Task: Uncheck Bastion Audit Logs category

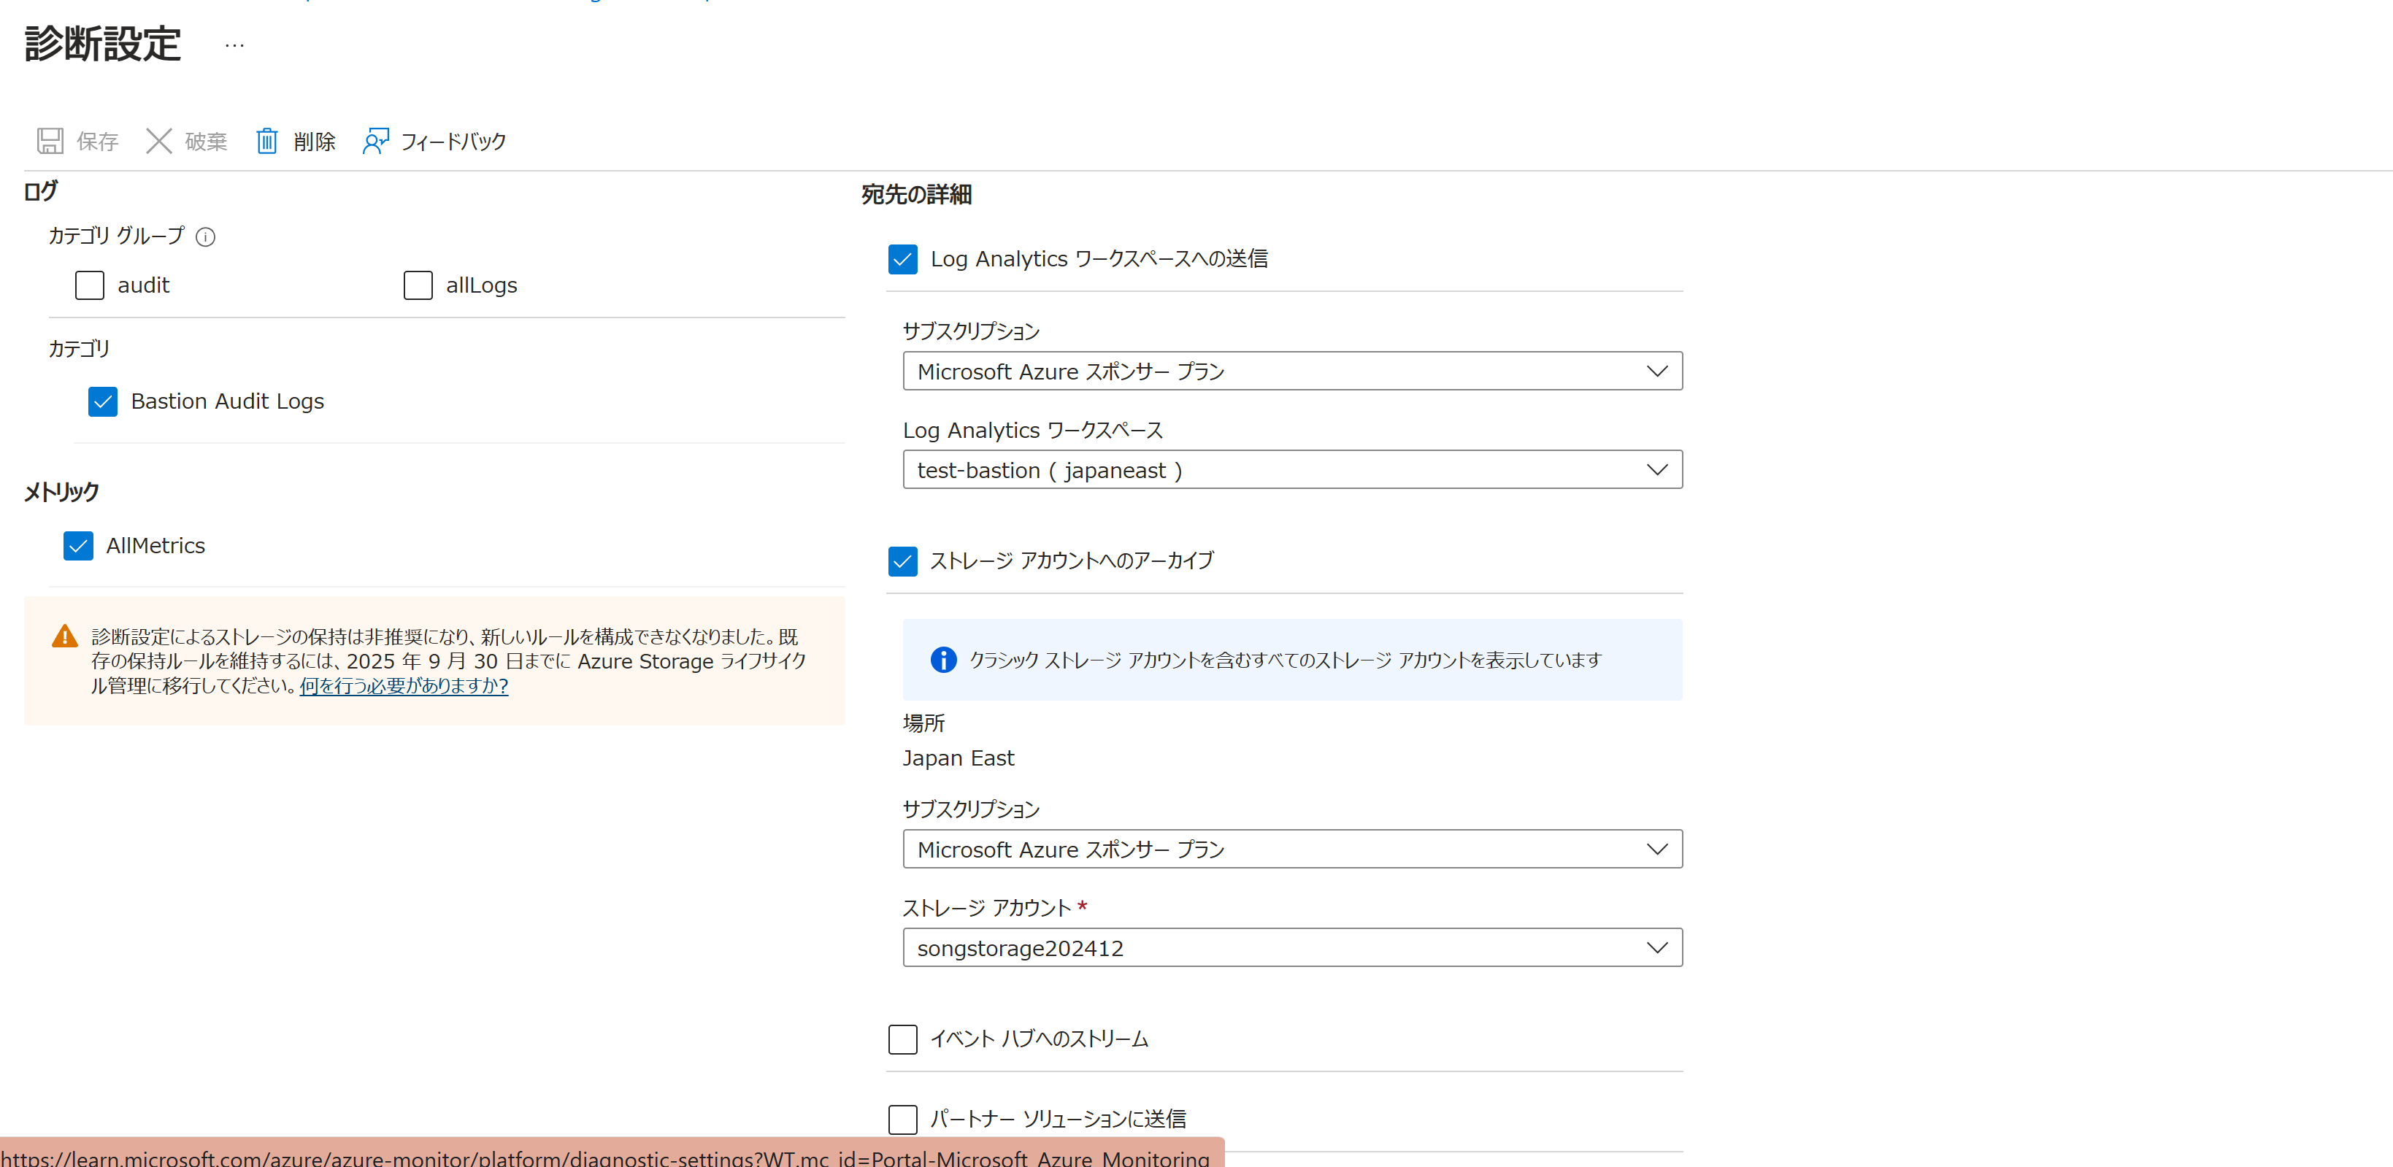Action: [103, 401]
